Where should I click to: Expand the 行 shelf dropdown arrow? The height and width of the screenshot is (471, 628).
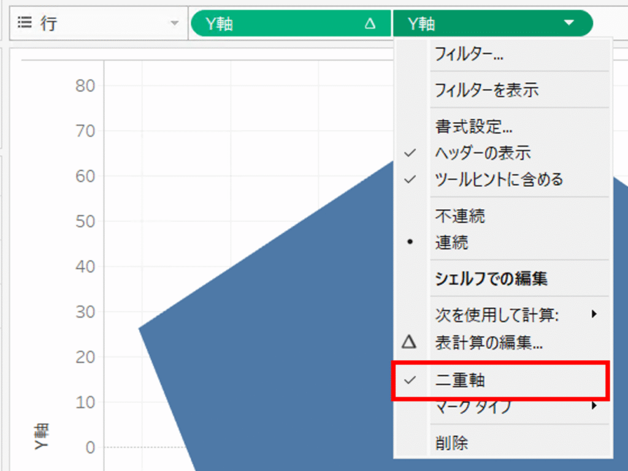(x=174, y=23)
